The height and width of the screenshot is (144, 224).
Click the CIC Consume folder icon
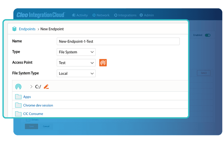tap(18, 114)
